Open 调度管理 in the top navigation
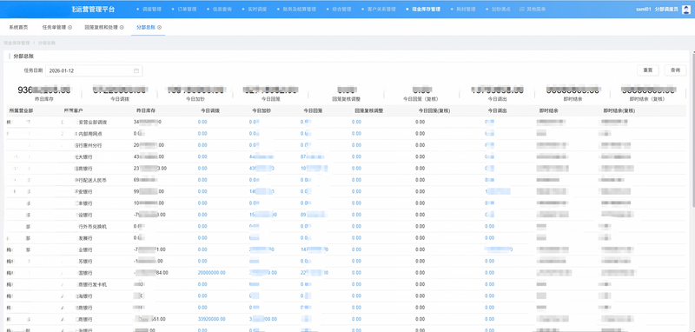The width and height of the screenshot is (695, 332). tap(152, 9)
